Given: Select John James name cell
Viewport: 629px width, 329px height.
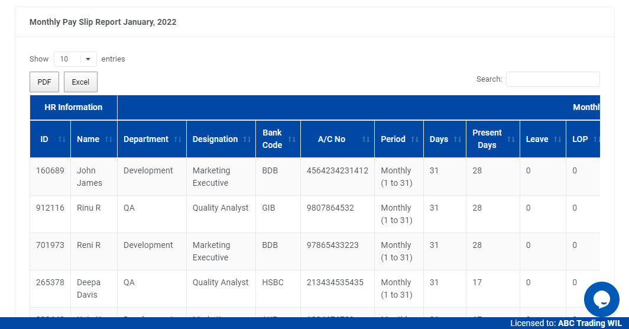Looking at the screenshot, I should pyautogui.click(x=89, y=176).
